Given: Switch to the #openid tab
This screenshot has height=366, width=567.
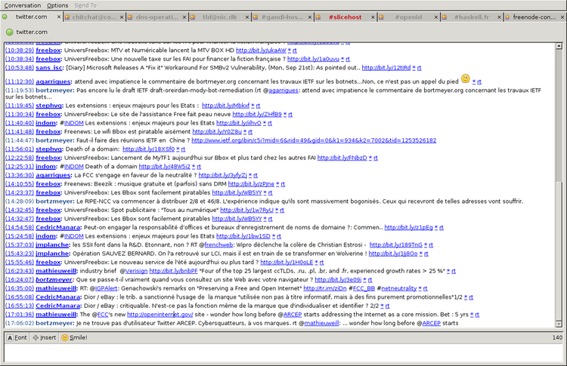Looking at the screenshot, I should tap(408, 17).
